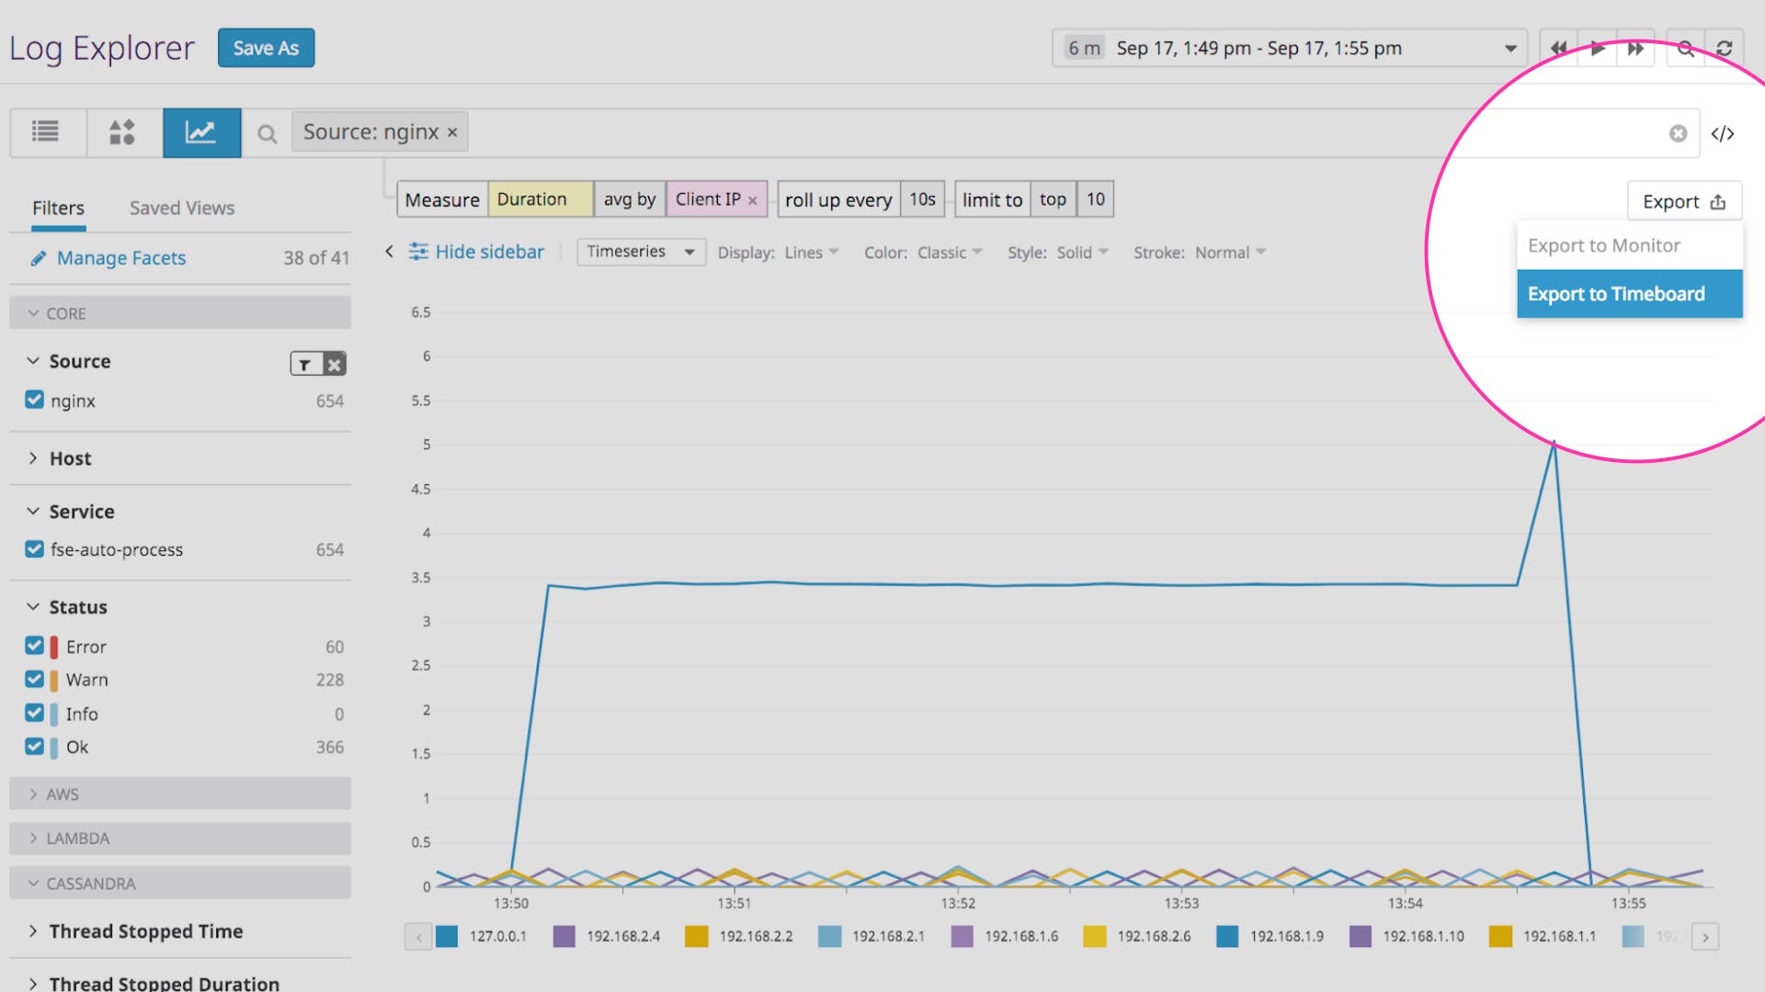The width and height of the screenshot is (1765, 992).
Task: Click the pencil icon beside Manage Facets
Action: (x=38, y=258)
